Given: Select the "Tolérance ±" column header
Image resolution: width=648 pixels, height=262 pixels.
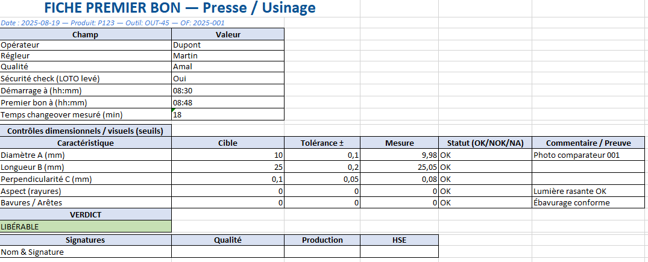Looking at the screenshot, I should (x=322, y=143).
